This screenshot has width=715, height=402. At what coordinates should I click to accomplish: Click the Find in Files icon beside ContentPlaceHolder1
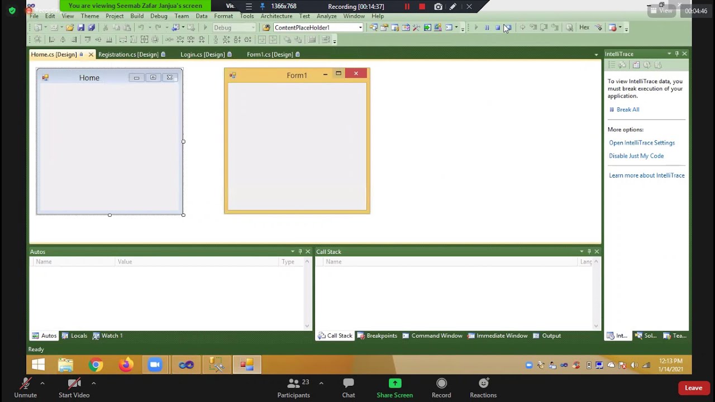tap(266, 27)
